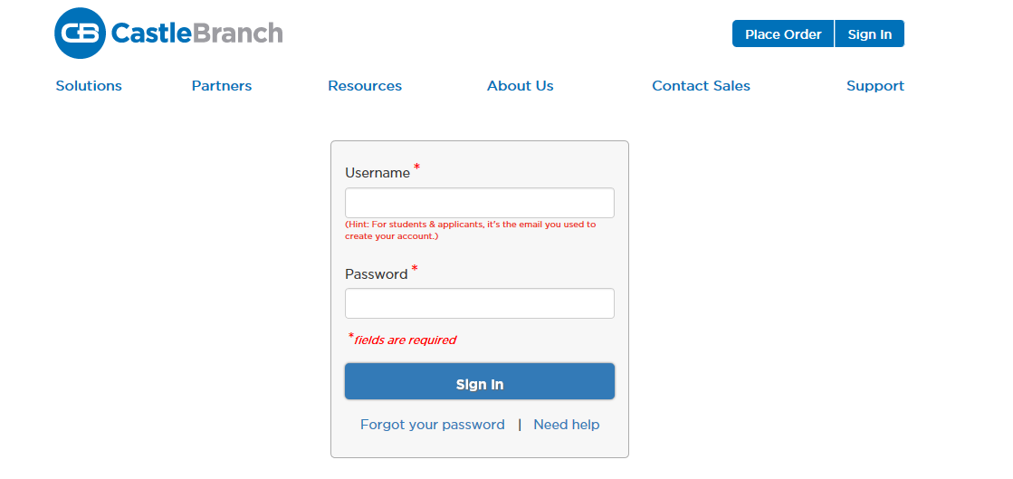Screen dimensions: 1013x479
Task: Click the Password field label
Action: pyautogui.click(x=376, y=274)
